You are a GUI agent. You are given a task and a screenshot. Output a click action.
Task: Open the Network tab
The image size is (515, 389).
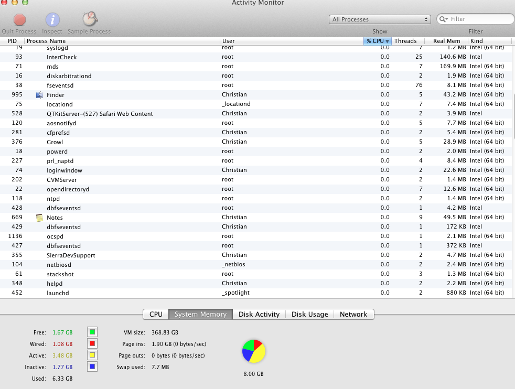pos(353,314)
